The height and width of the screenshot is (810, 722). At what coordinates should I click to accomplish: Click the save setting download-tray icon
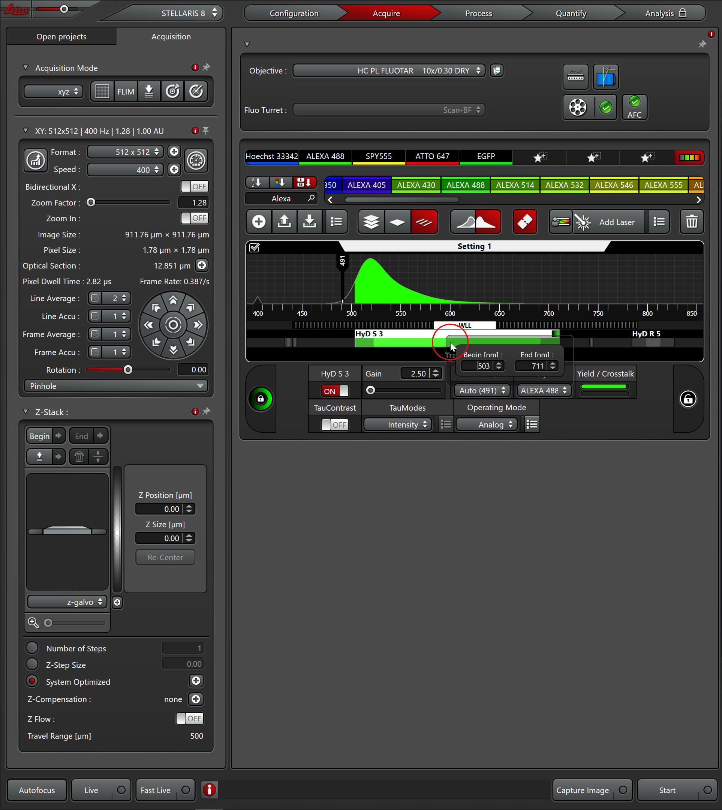click(309, 222)
